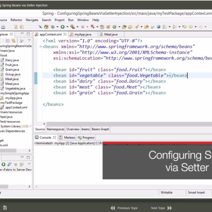This screenshot has height=212, width=212.
Task: Open Forward history dropdown arrow
Action: pos(206,27)
